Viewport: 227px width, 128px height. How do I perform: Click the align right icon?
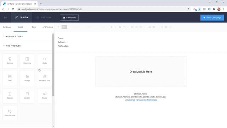(x=141, y=27)
